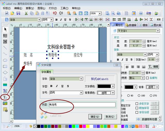The height and width of the screenshot is (131, 165).
Task: Toggle strikethrough in the text settings dialog
Action: click(68, 86)
